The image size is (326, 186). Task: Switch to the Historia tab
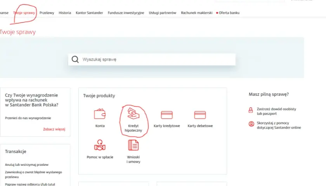point(65,13)
